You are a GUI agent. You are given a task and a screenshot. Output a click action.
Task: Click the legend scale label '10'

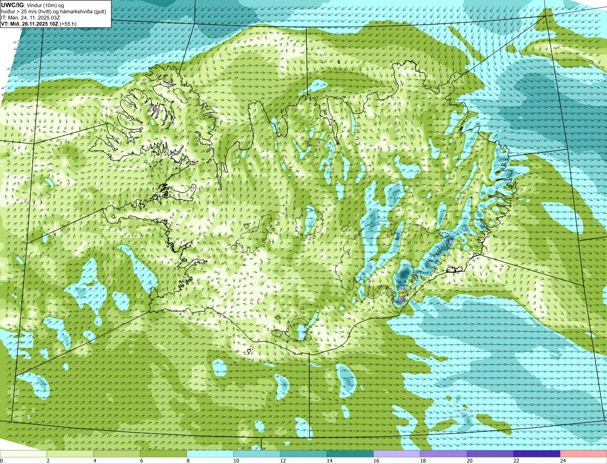click(236, 461)
